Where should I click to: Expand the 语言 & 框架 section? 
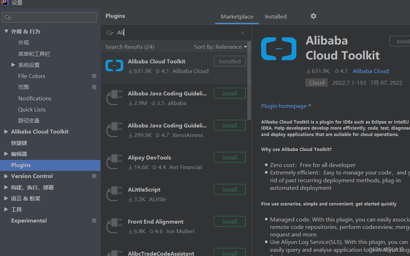click(x=6, y=198)
